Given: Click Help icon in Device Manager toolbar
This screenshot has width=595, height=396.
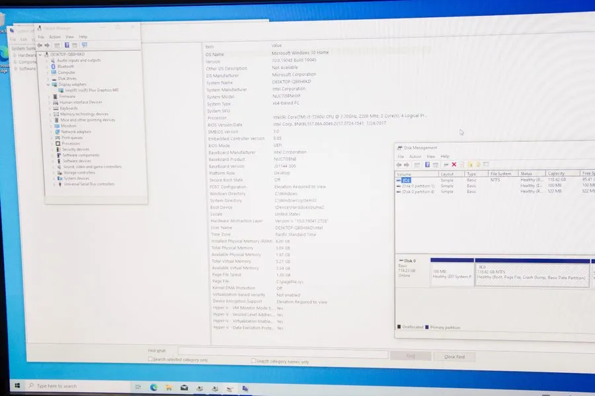Looking at the screenshot, I should coord(67,45).
